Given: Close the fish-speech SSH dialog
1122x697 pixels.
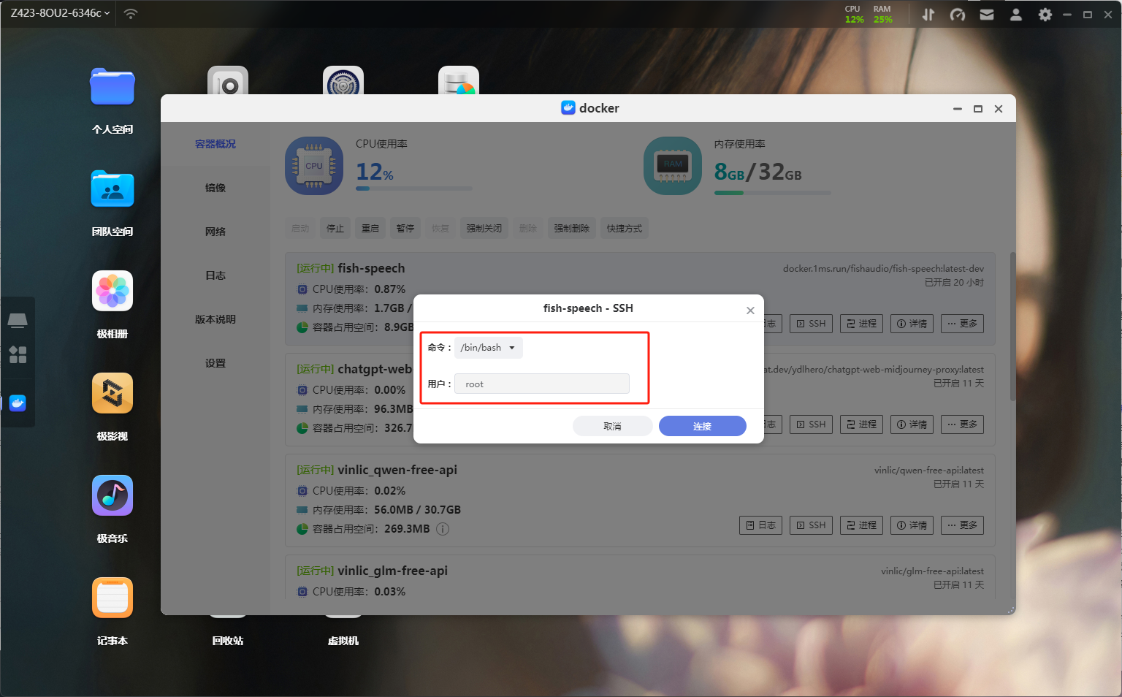Looking at the screenshot, I should pos(750,311).
